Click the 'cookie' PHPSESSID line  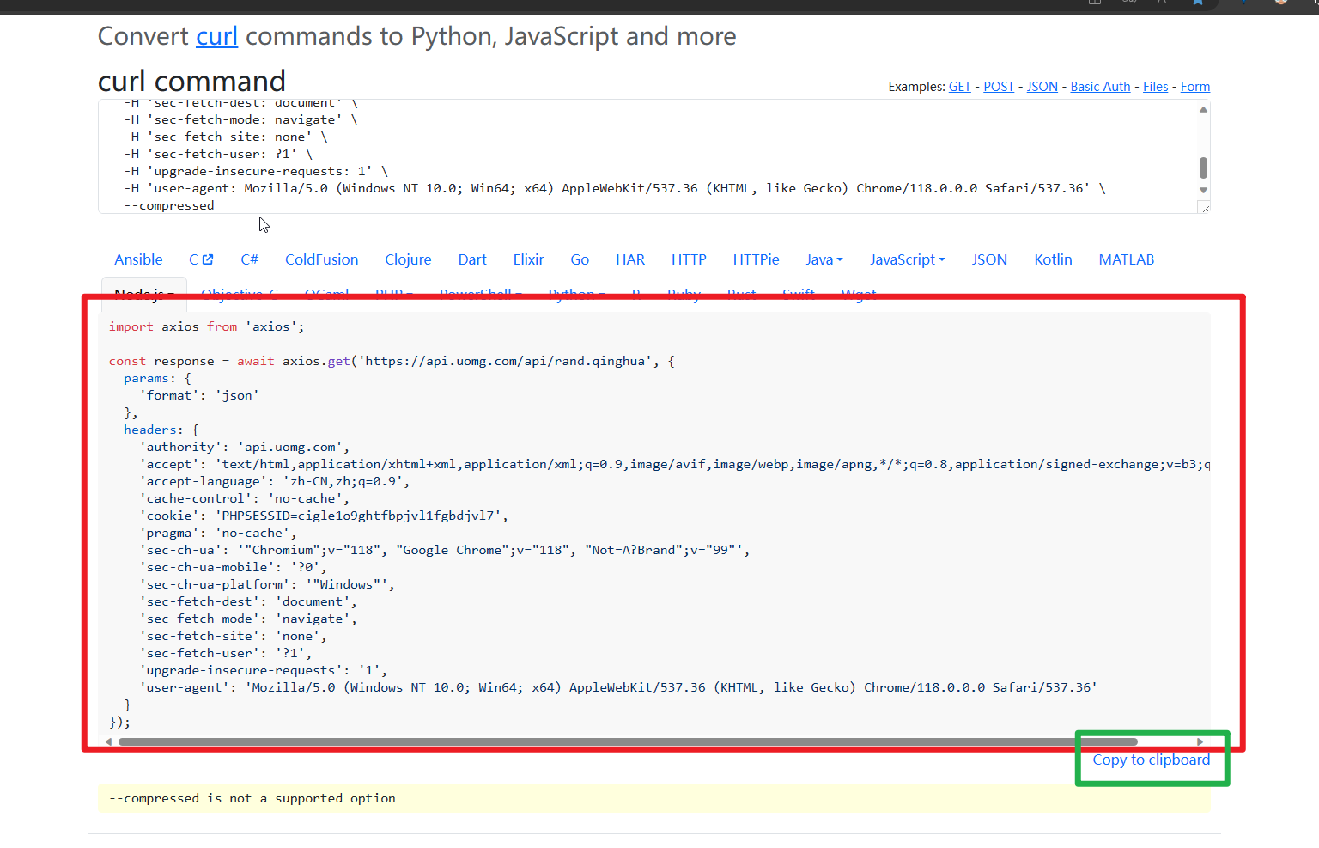point(324,516)
